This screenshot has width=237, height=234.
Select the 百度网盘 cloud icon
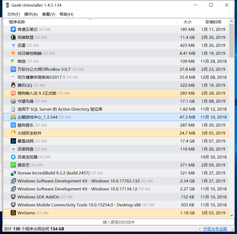[x=13, y=149]
